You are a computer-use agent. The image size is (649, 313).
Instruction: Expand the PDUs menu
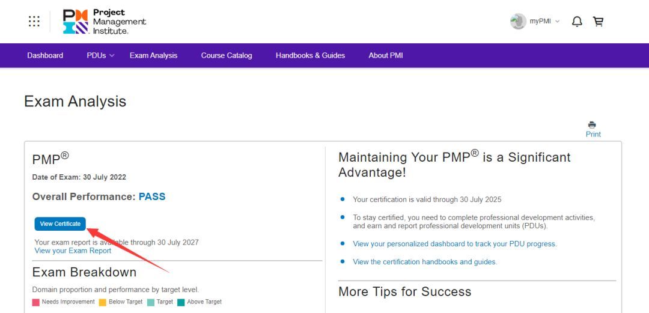tap(100, 55)
